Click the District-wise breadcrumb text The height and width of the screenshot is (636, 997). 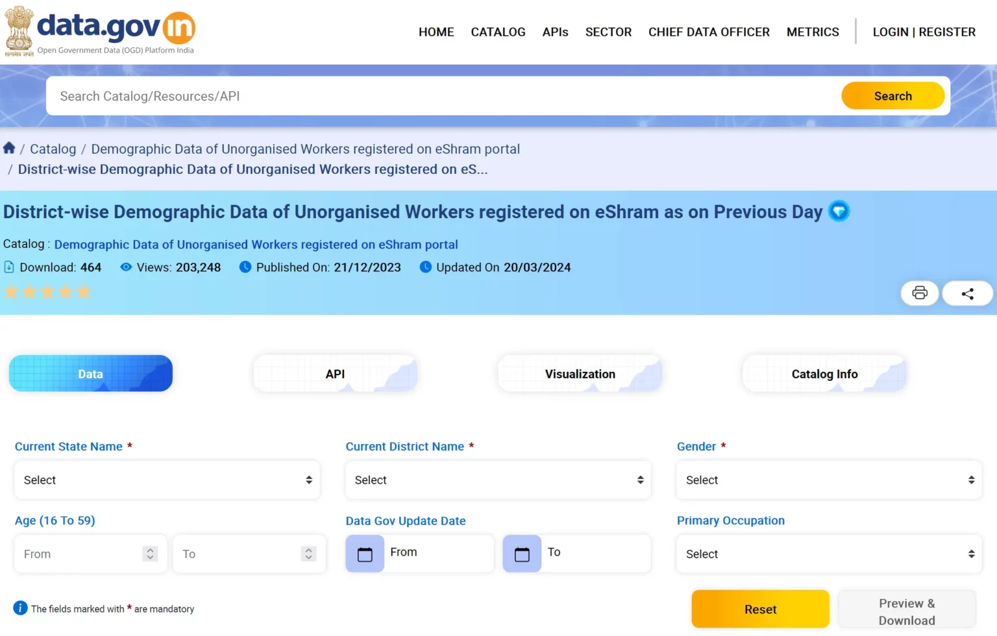click(252, 169)
